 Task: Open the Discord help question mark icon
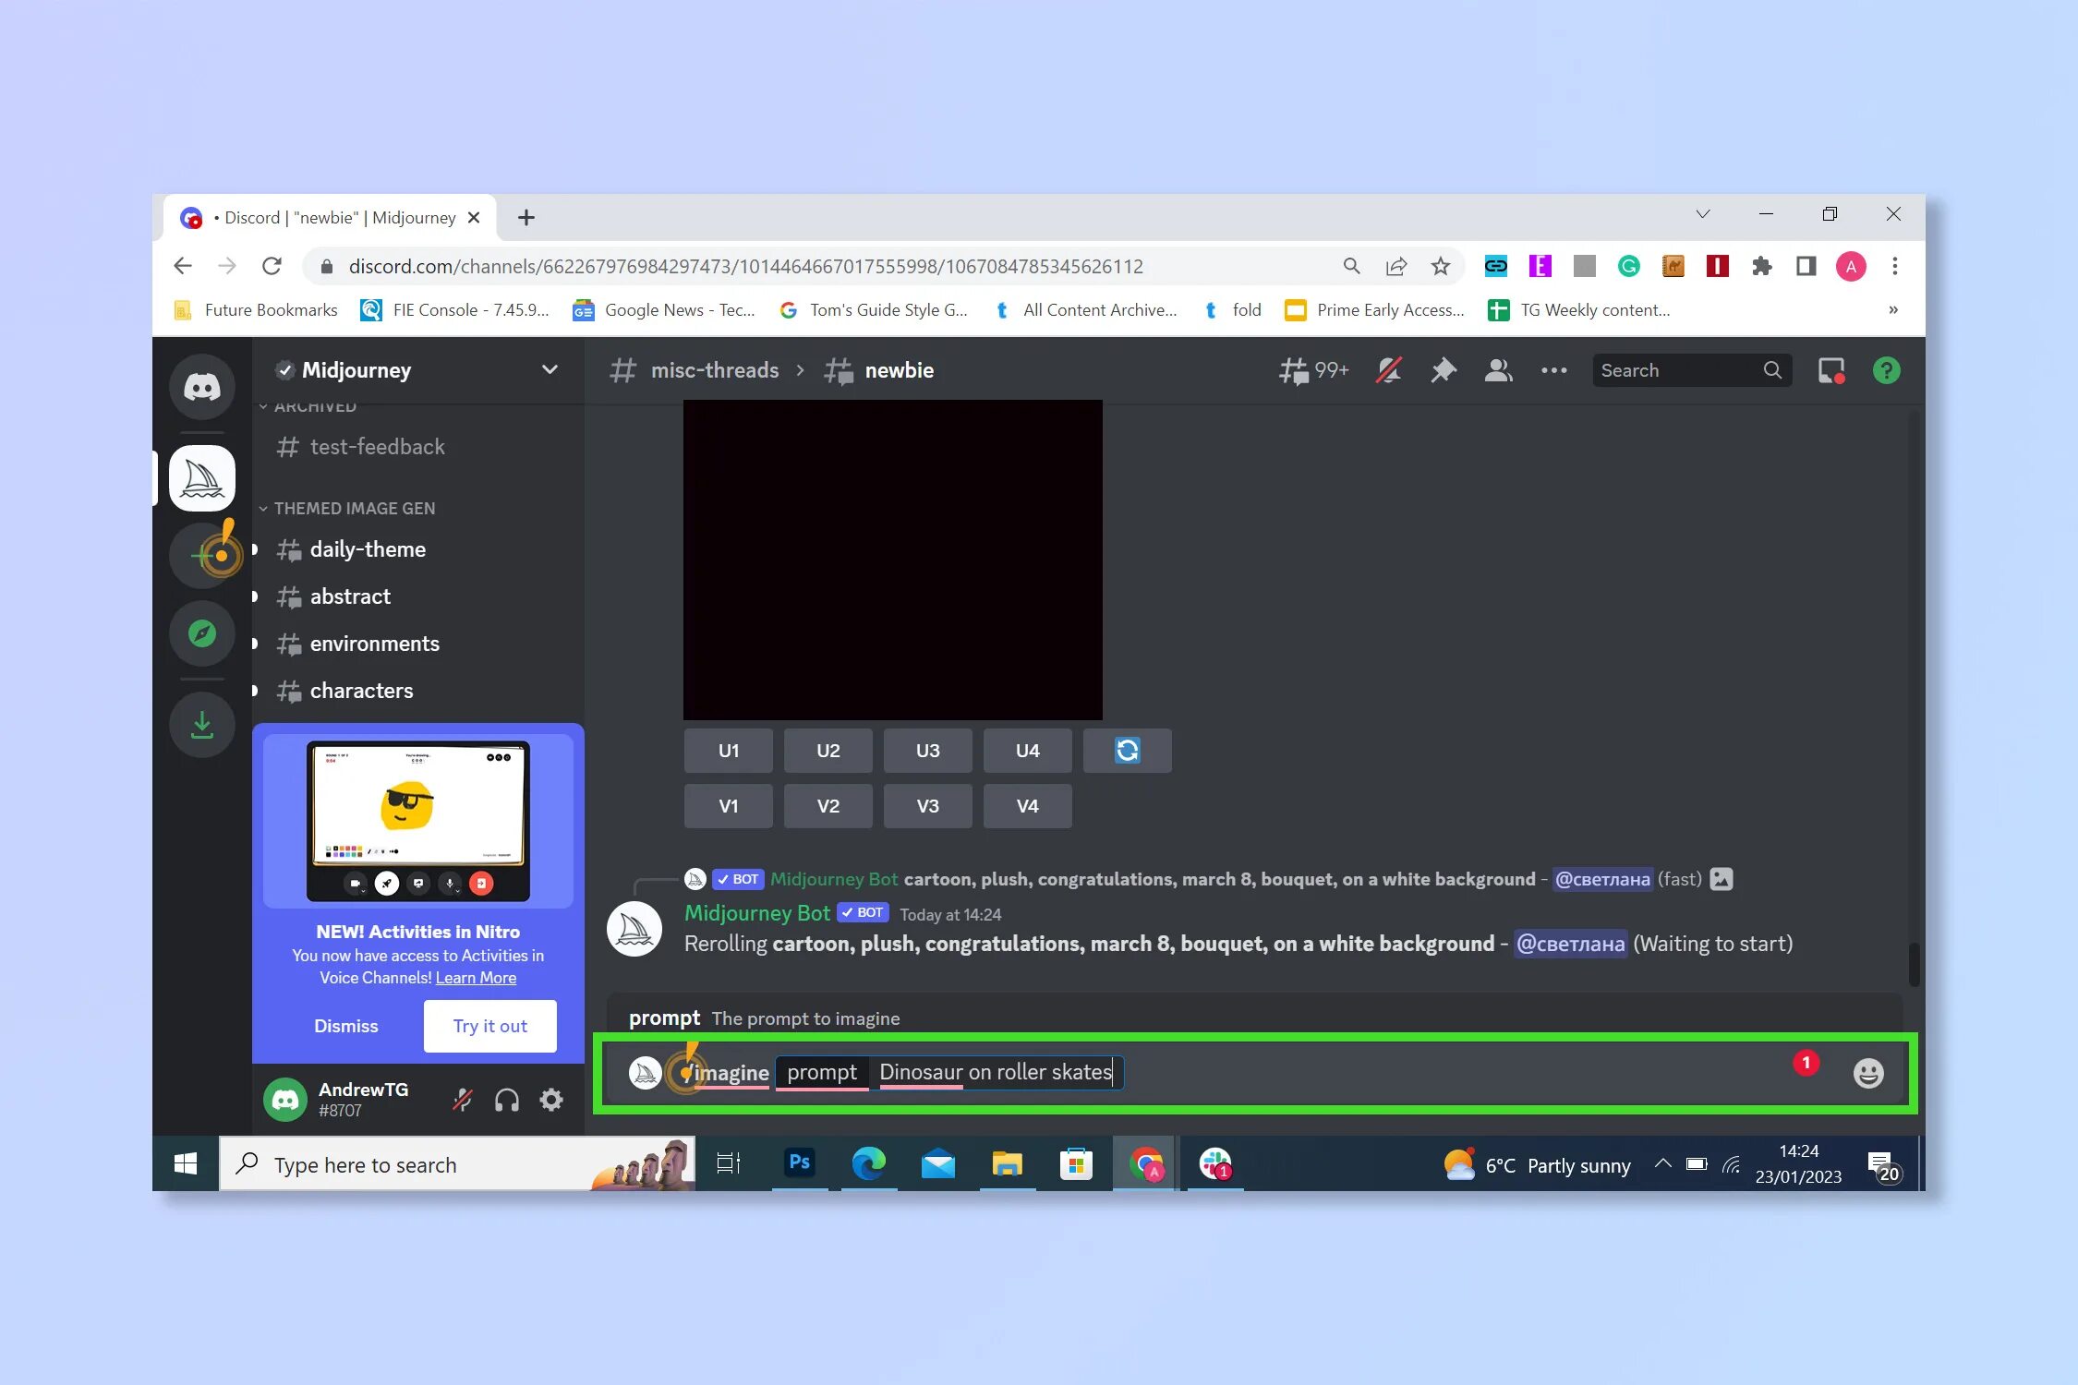(1886, 370)
